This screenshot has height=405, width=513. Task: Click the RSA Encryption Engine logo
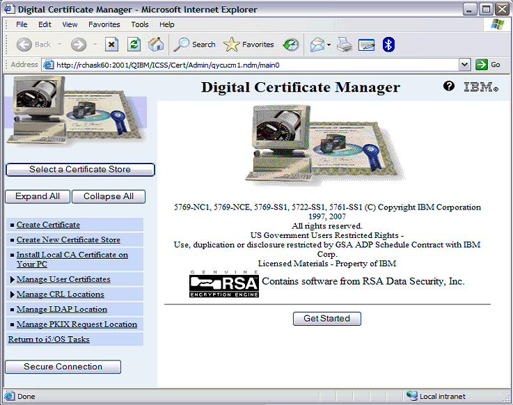tap(224, 284)
